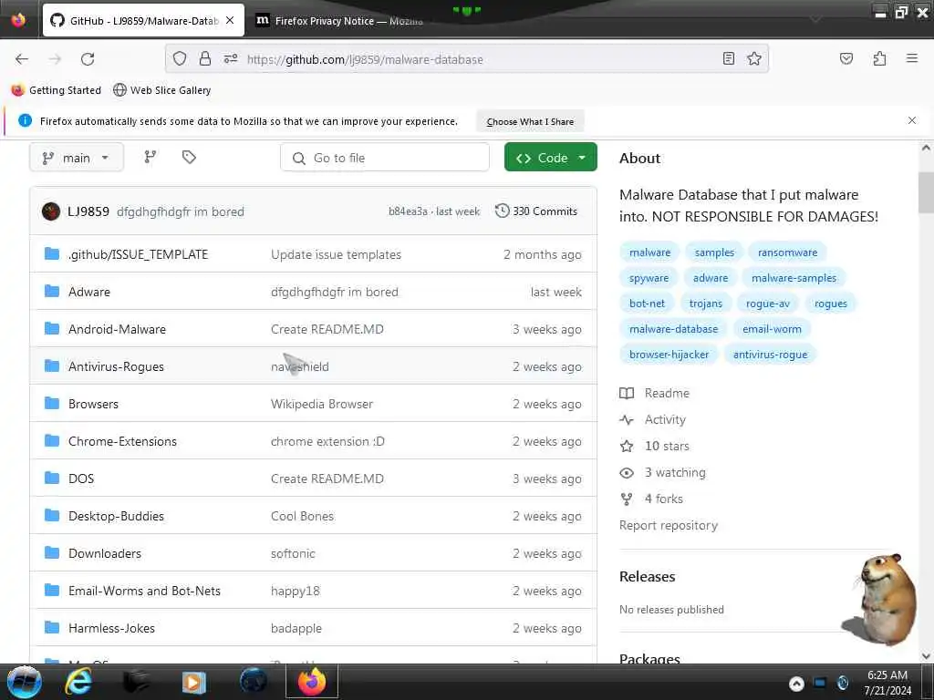Open the Releases heading link

pyautogui.click(x=647, y=576)
